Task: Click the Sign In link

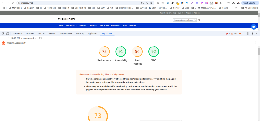Action: [x=181, y=13]
